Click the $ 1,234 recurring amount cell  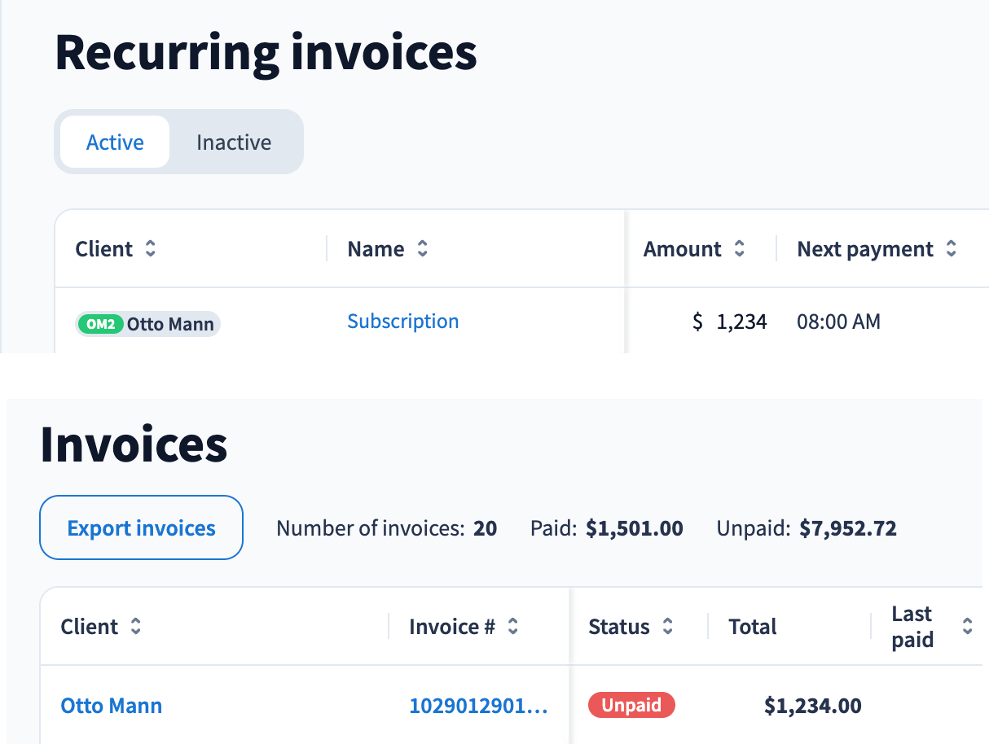pyautogui.click(x=729, y=322)
